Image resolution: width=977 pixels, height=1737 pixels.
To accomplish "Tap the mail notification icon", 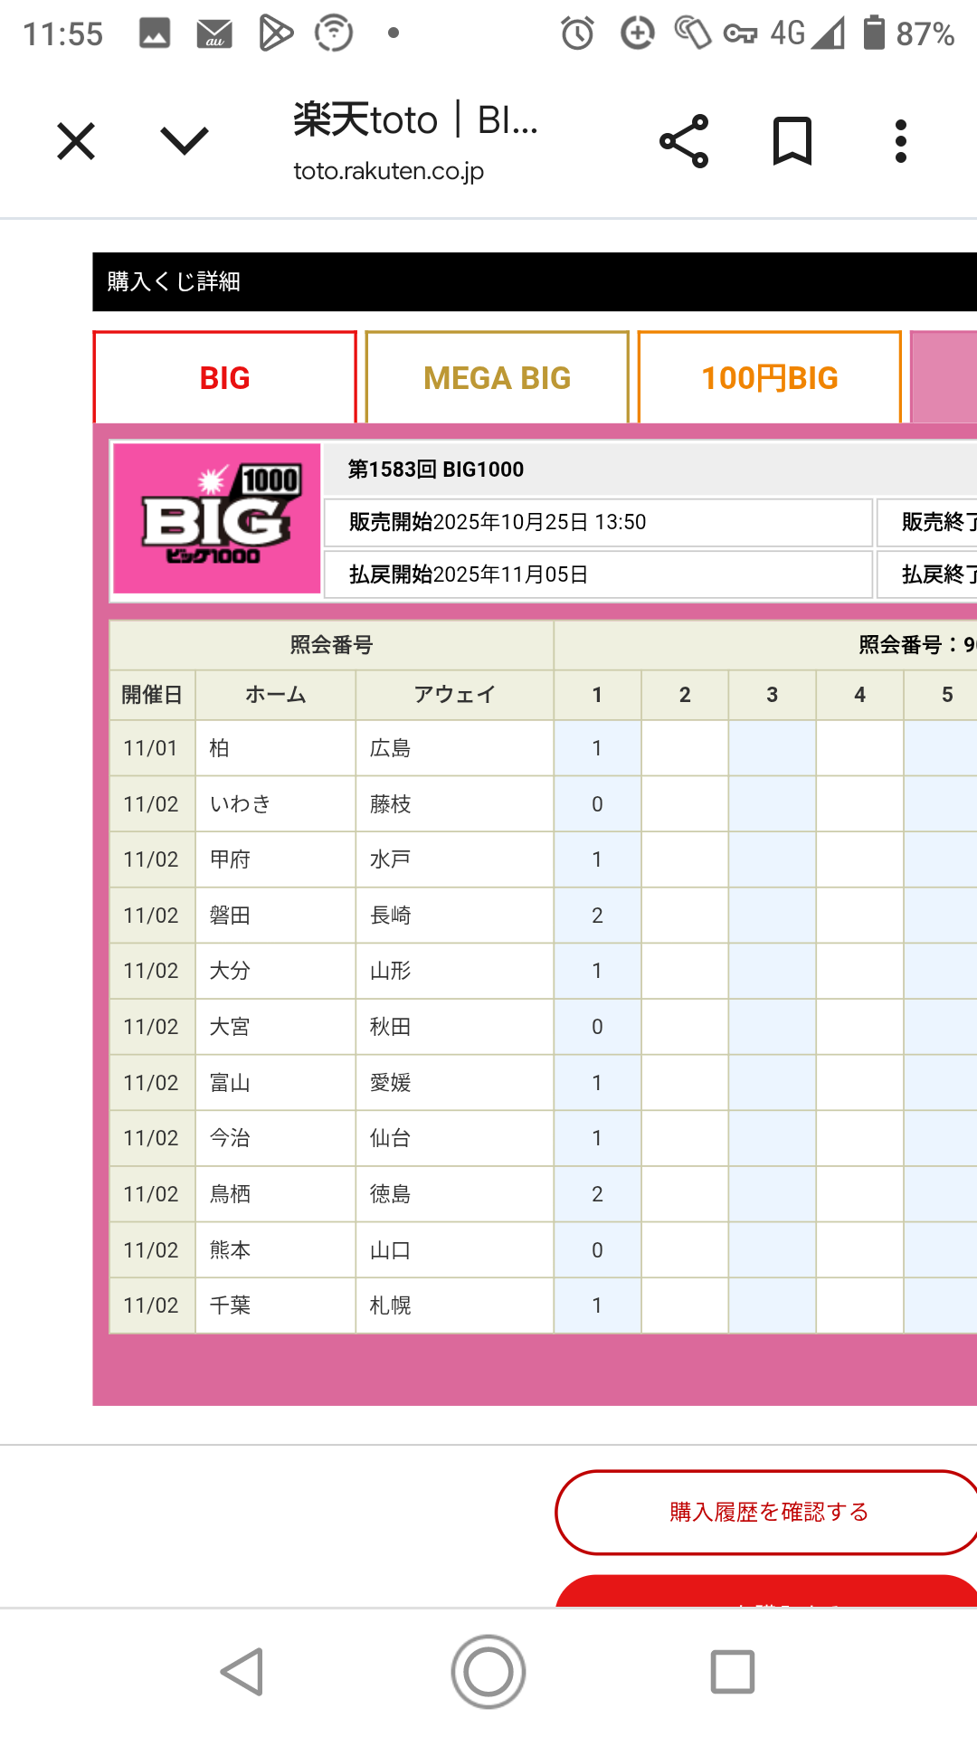I will click(214, 34).
